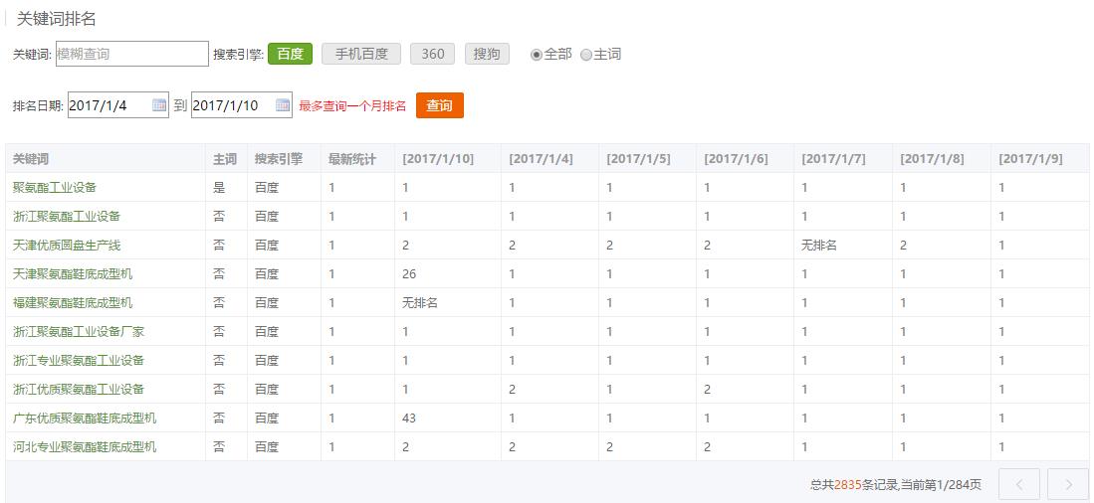Open keyword 浙江聚氨酯工业设备厂家
The height and width of the screenshot is (503, 1094).
coord(78,332)
